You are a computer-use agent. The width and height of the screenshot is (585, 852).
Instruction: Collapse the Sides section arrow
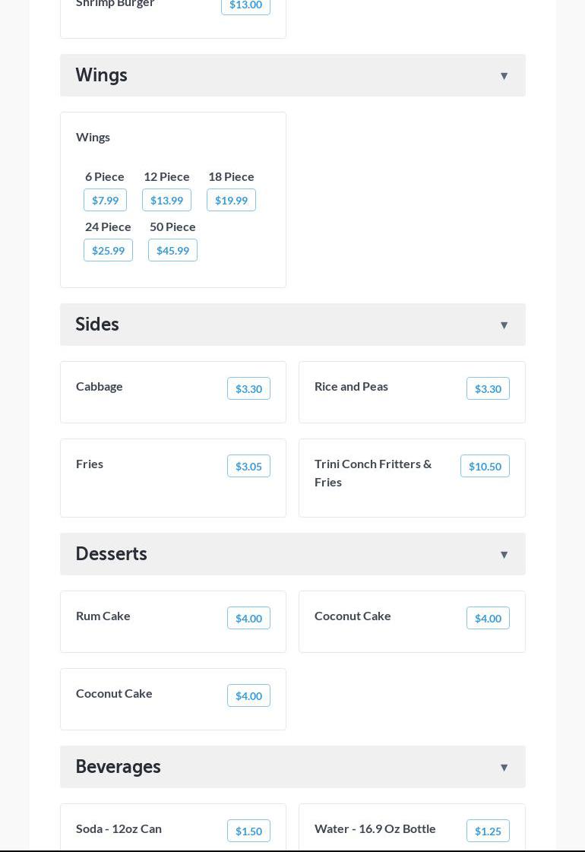(x=504, y=325)
